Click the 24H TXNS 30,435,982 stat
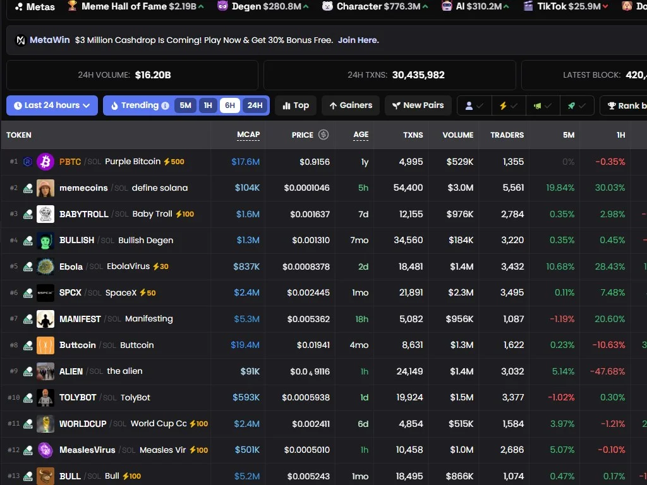This screenshot has height=485, width=647. pos(390,75)
